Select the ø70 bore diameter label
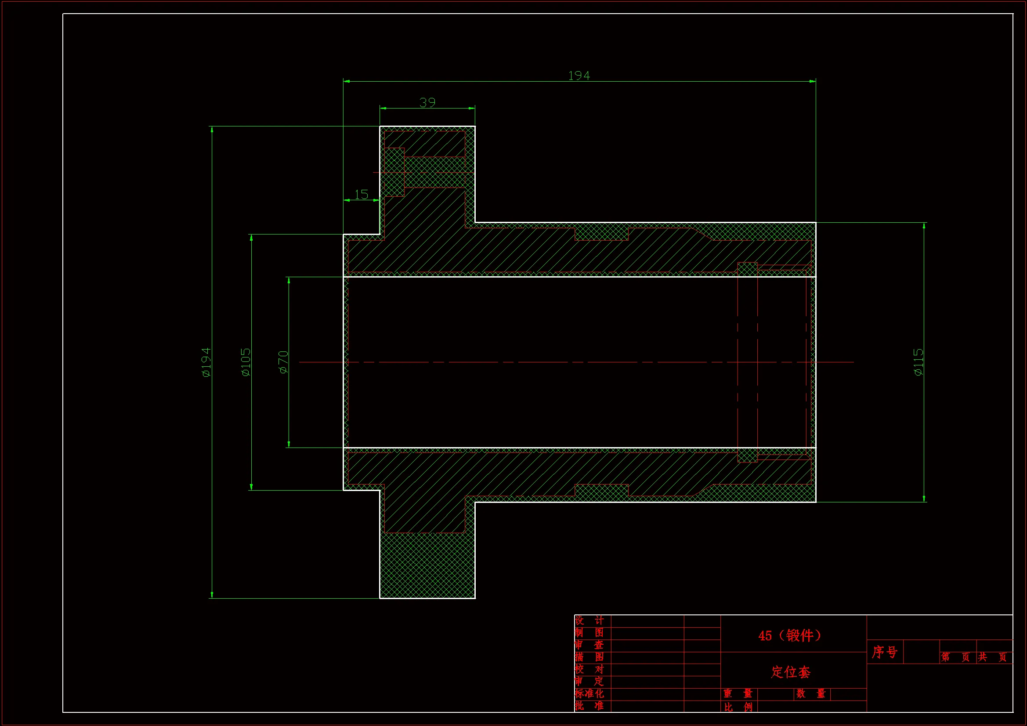 [283, 362]
